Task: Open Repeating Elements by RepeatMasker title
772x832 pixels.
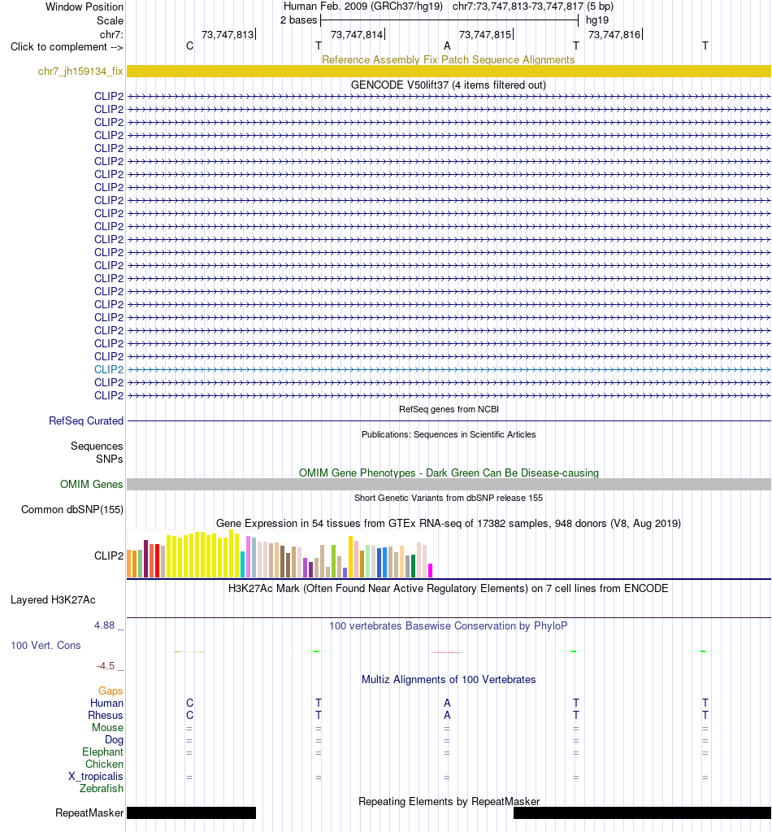Action: point(449,801)
